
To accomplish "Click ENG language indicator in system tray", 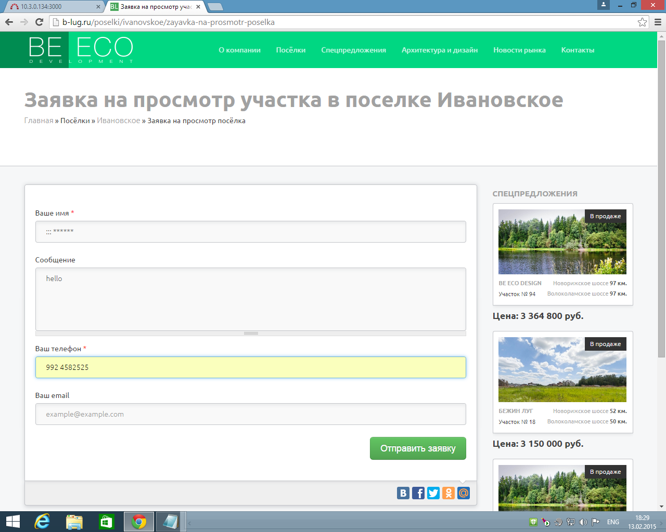I will (613, 522).
